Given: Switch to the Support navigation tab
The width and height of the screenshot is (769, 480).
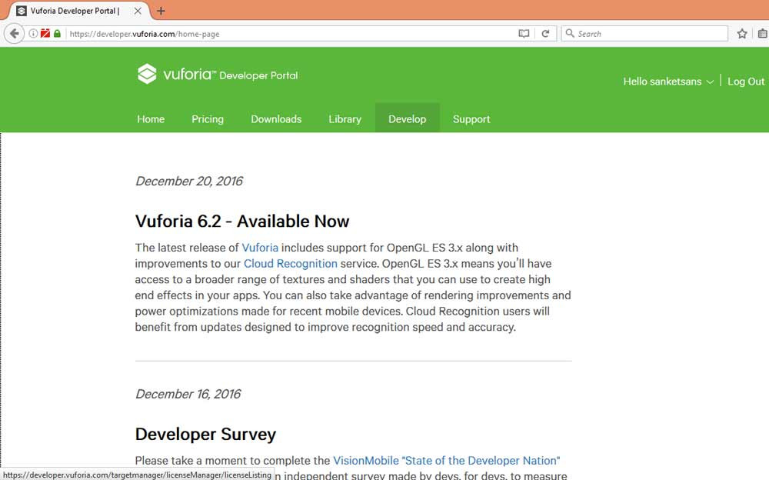Looking at the screenshot, I should (471, 119).
